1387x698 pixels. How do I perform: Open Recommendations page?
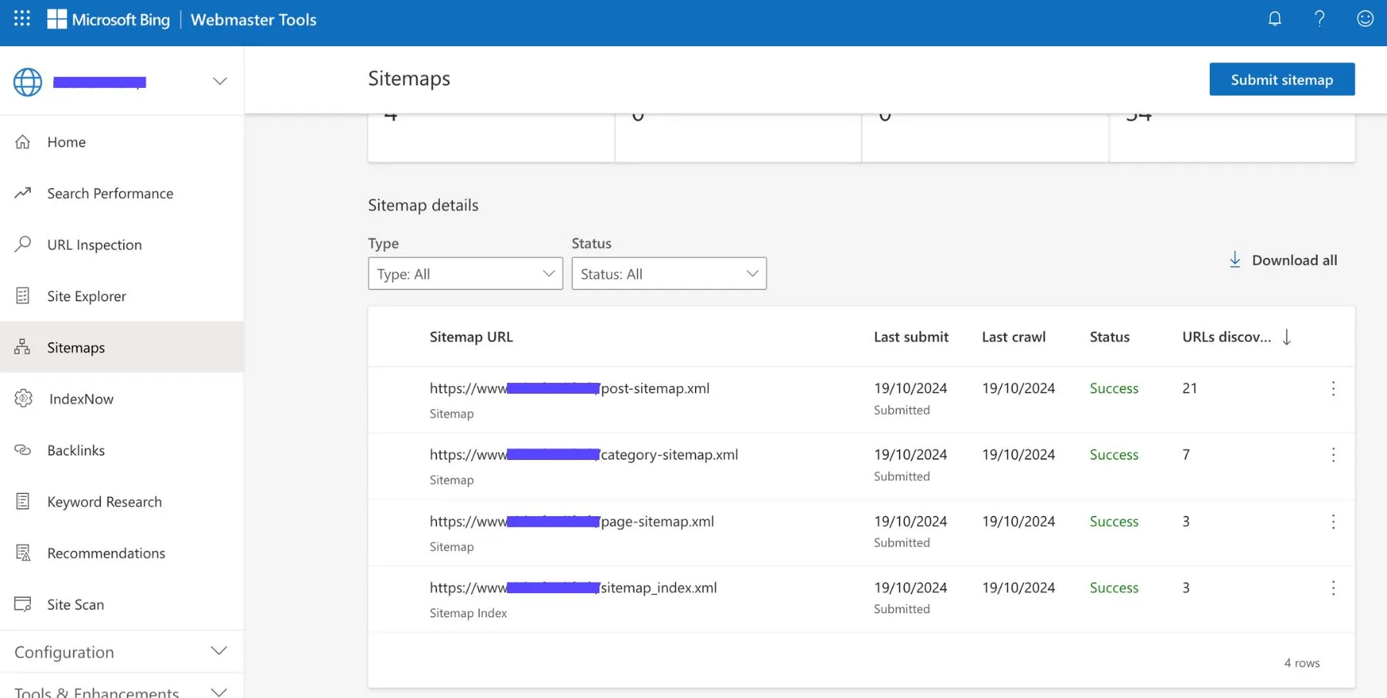point(122,553)
